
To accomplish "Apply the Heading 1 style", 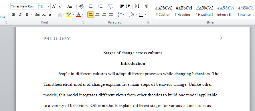I will click(184, 11).
